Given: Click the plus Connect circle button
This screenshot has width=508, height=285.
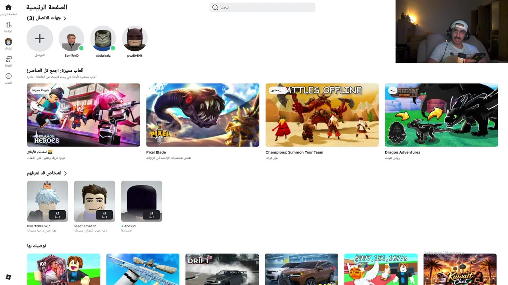Looking at the screenshot, I should coord(40,38).
